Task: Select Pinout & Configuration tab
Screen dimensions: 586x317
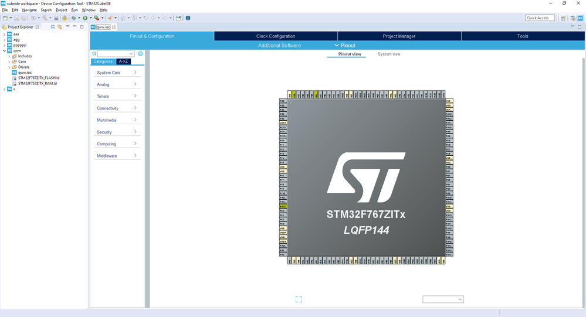Action: pos(152,36)
